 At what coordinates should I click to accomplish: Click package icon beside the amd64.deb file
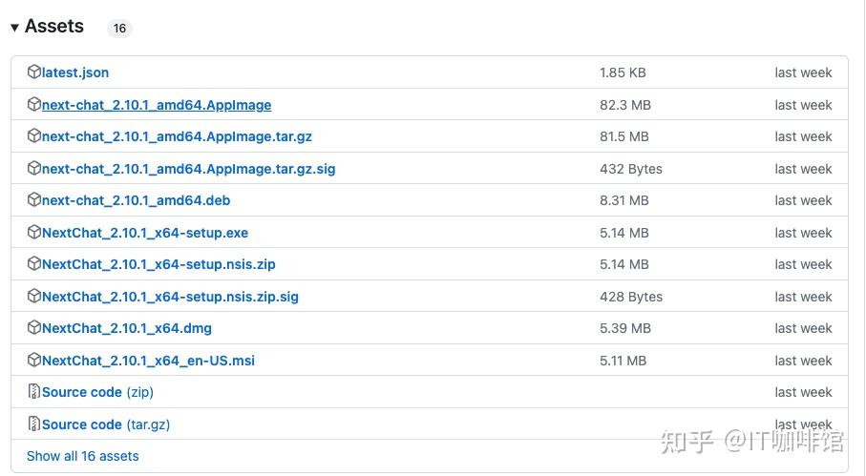pyautogui.click(x=34, y=200)
